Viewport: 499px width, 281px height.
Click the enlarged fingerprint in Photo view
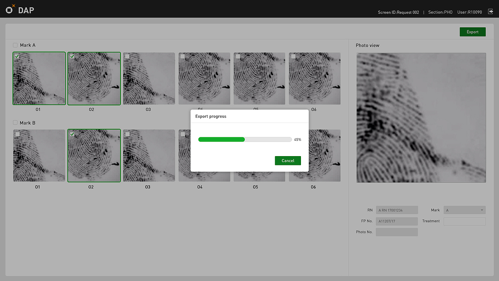[421, 117]
